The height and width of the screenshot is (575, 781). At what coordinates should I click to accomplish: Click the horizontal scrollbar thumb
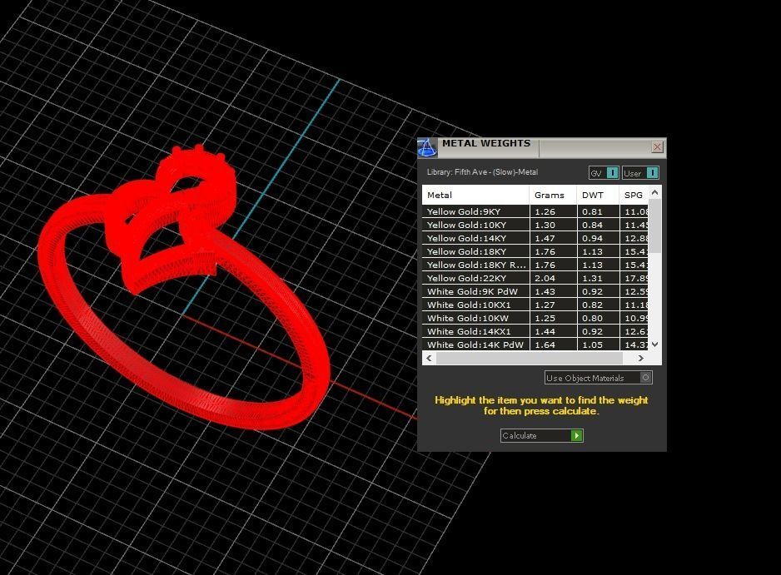point(529,358)
